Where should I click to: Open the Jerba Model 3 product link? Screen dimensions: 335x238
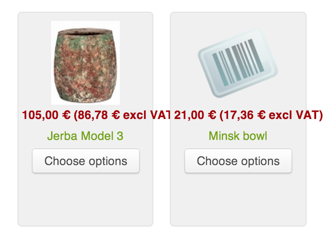pyautogui.click(x=85, y=136)
